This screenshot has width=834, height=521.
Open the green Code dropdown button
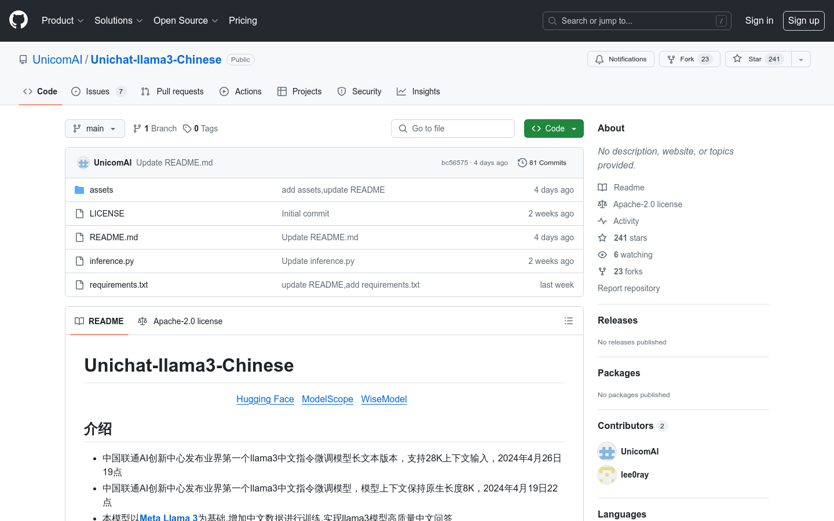pyautogui.click(x=554, y=129)
